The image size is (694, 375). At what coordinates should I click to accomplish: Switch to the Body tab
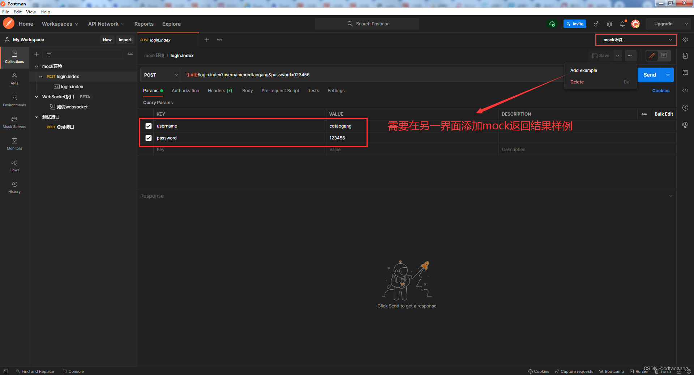coord(248,91)
